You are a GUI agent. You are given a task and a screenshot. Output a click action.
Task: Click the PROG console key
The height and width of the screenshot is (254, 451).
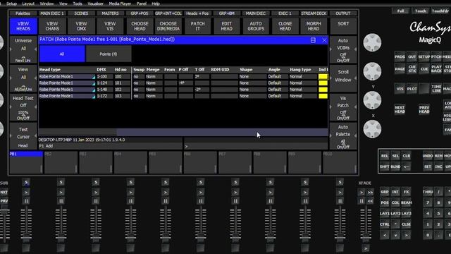(400, 56)
